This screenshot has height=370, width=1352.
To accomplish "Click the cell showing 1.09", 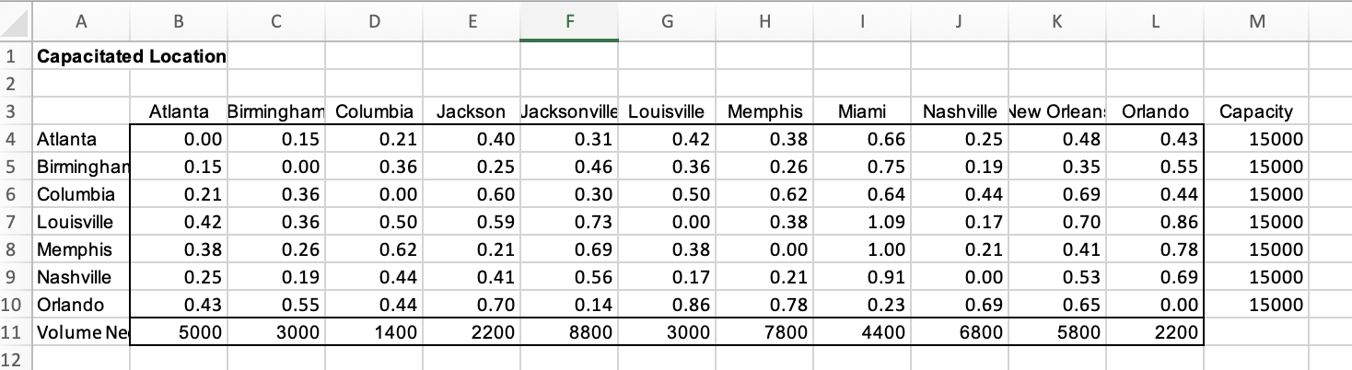I will pos(862,223).
